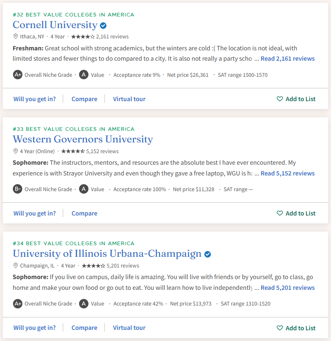Click the verified badge beside University of Illinois

pyautogui.click(x=208, y=254)
